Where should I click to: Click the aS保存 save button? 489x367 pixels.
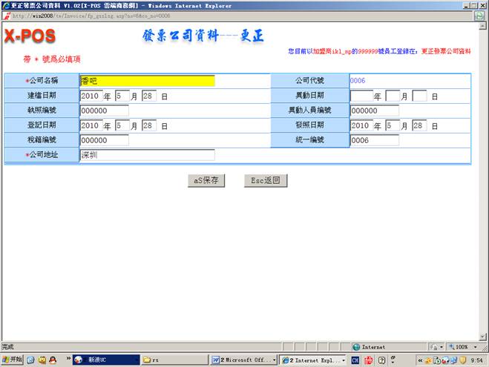206,180
